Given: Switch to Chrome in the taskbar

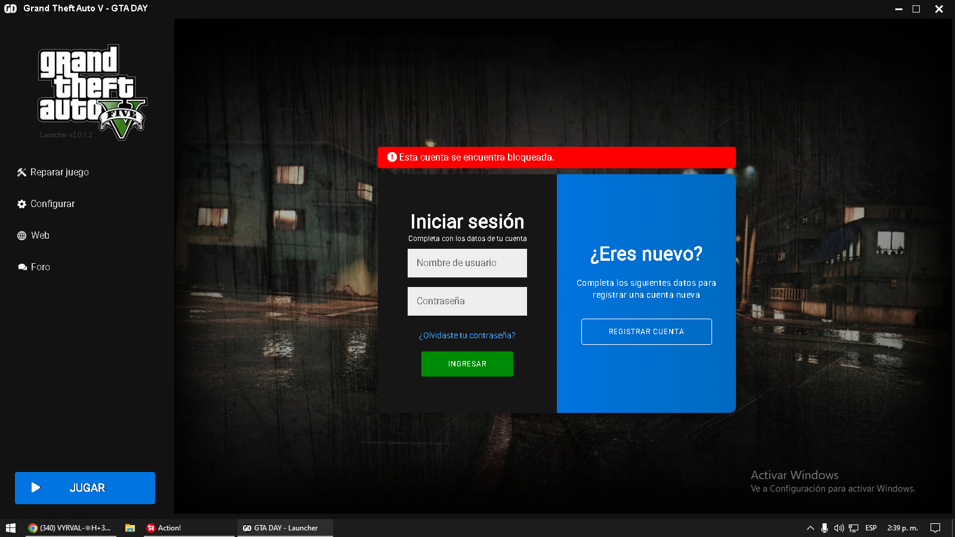Looking at the screenshot, I should pos(69,528).
